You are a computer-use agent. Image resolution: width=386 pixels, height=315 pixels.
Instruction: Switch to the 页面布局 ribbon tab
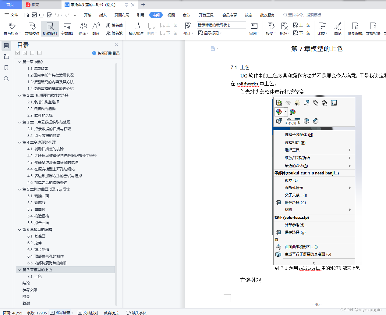point(122,15)
